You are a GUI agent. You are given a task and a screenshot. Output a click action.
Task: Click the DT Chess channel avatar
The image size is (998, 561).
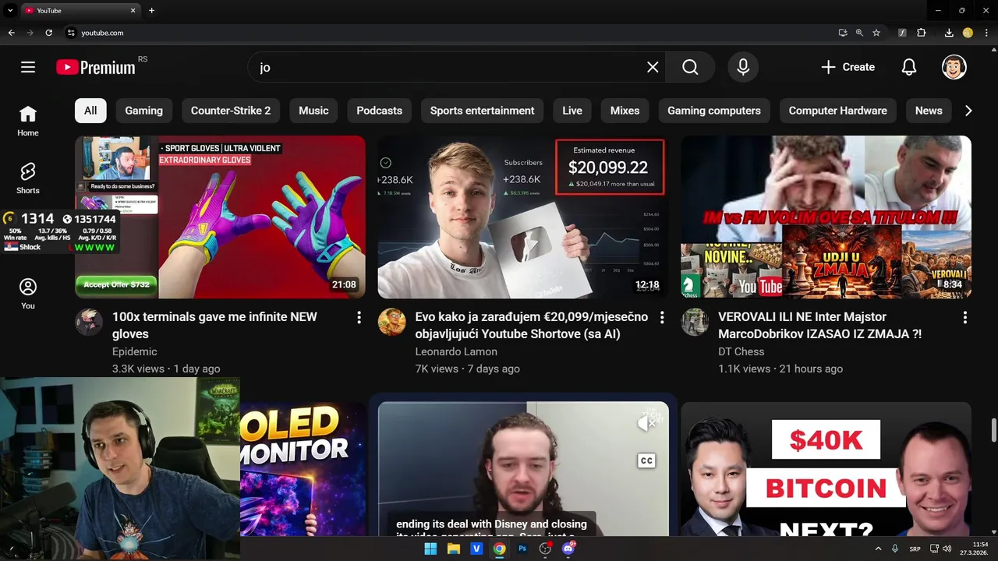695,322
